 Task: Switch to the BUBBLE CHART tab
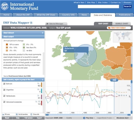(x=122, y=24)
